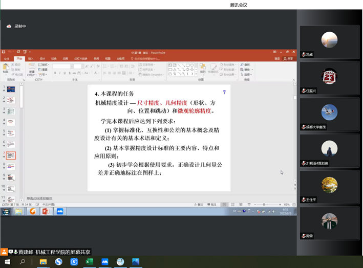
Task: Toggle Italic formatting in the font group
Action: click(x=60, y=73)
